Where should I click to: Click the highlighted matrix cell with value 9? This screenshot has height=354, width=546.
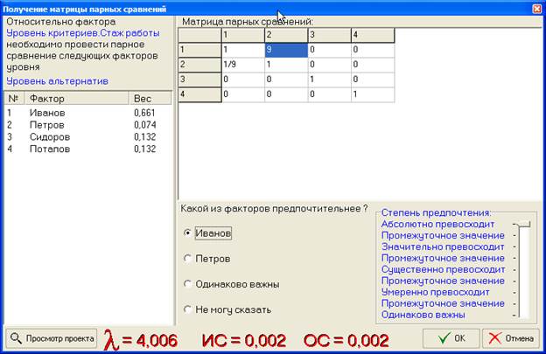(285, 51)
